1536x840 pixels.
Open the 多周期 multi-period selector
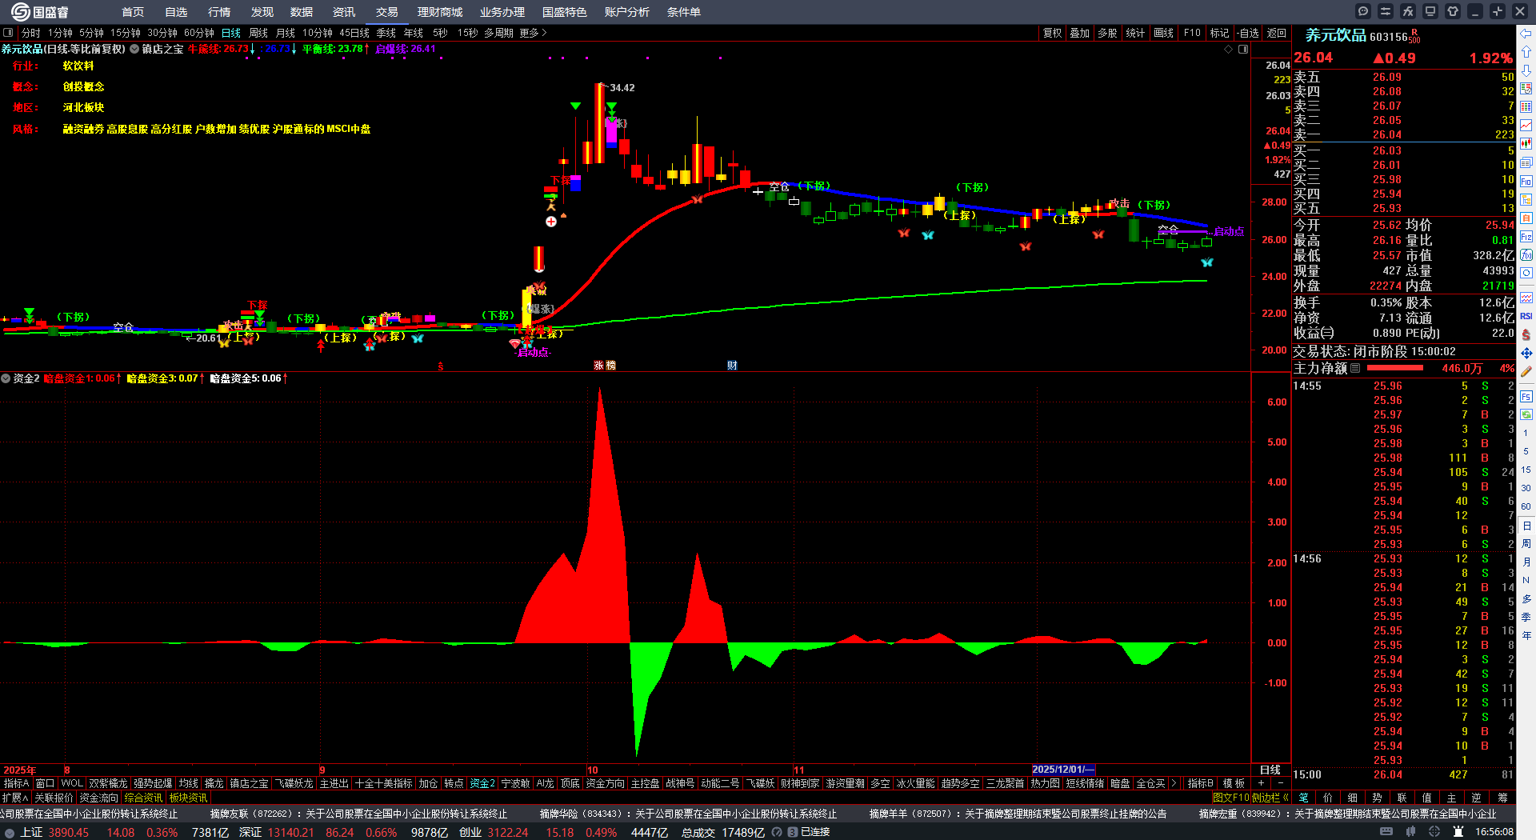pos(498,33)
